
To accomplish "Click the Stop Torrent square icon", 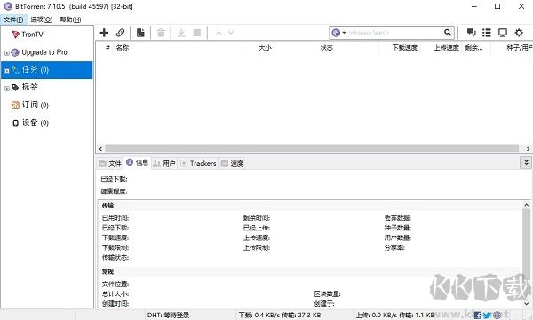I will (197, 33).
